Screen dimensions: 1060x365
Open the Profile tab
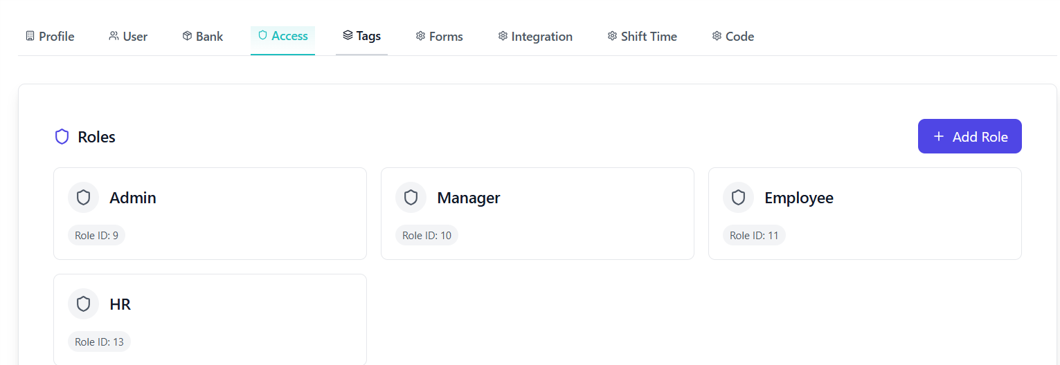tap(50, 37)
